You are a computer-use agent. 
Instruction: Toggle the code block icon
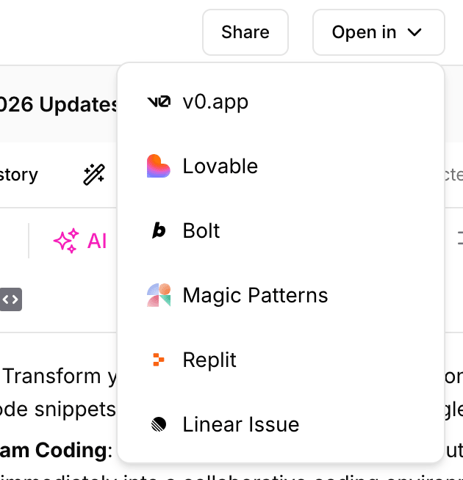(x=10, y=299)
